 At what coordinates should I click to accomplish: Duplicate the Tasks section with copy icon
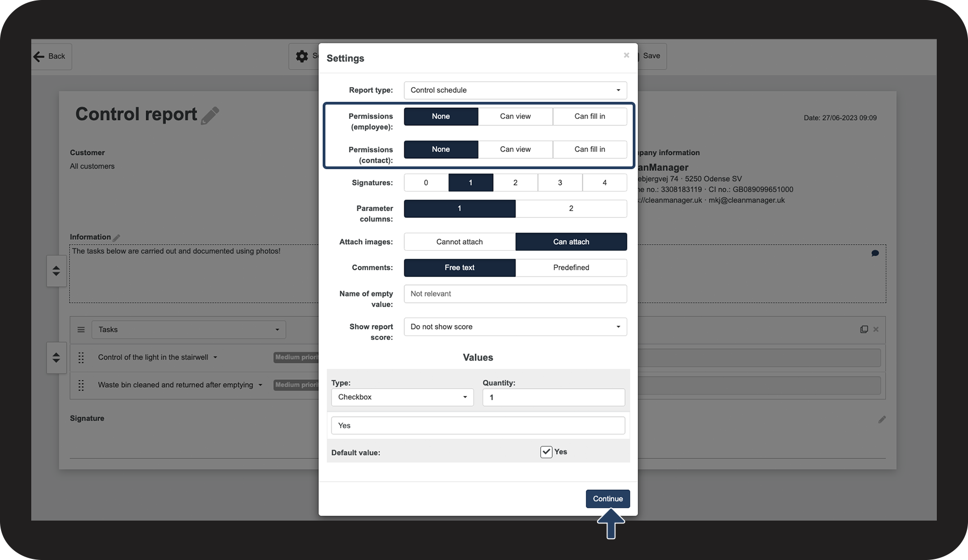pyautogui.click(x=864, y=330)
